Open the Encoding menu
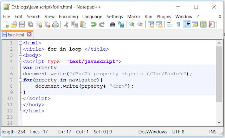The height and width of the screenshot is (138, 225). 69,17
